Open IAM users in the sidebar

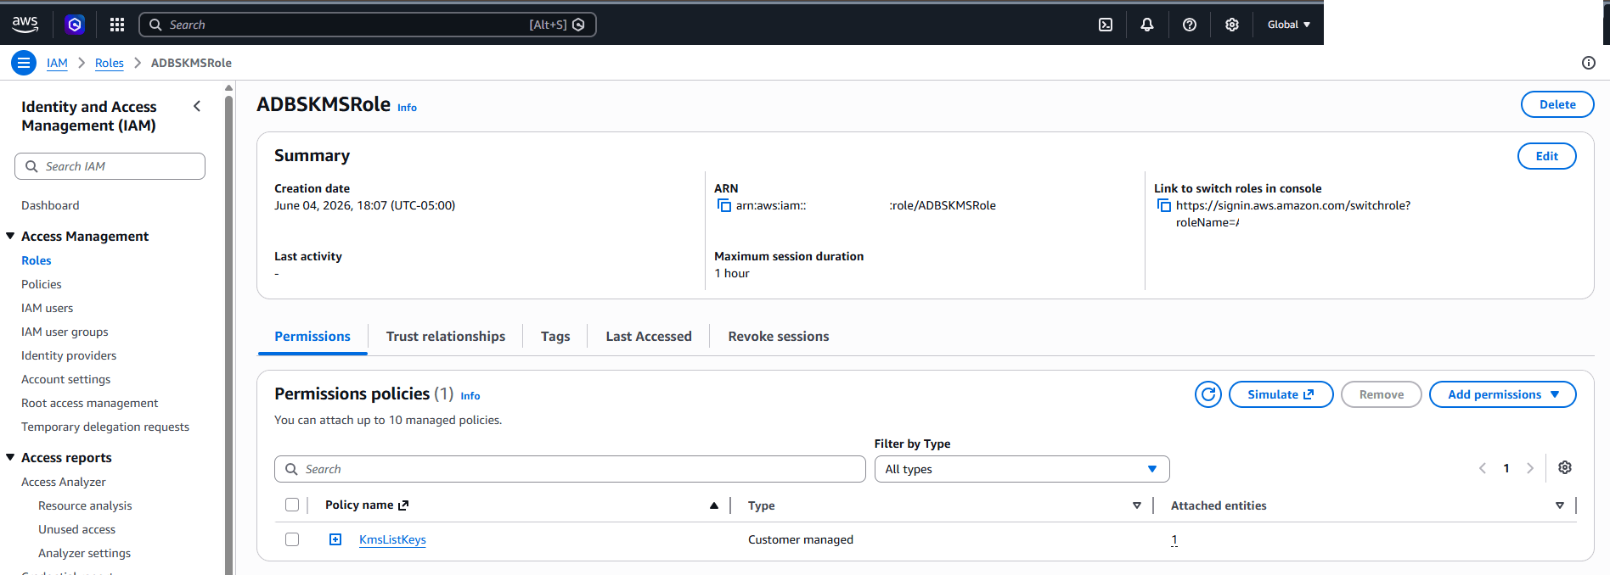pos(48,308)
